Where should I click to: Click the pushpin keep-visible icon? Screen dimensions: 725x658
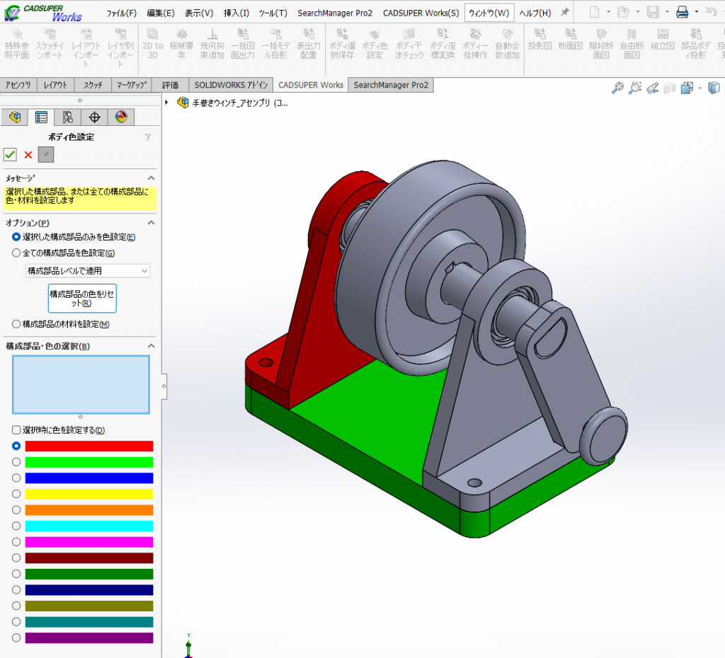pos(46,155)
